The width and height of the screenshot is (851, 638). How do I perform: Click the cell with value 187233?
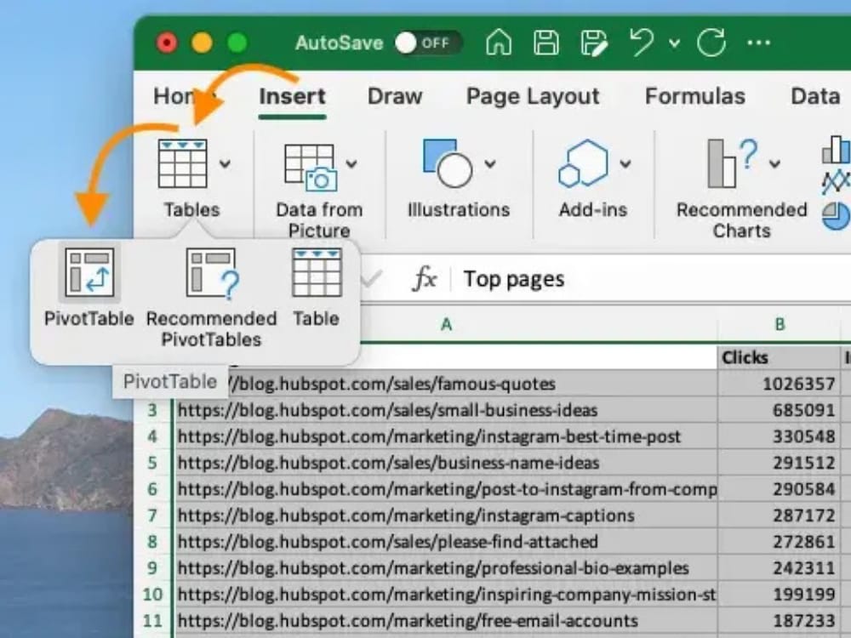(x=780, y=621)
